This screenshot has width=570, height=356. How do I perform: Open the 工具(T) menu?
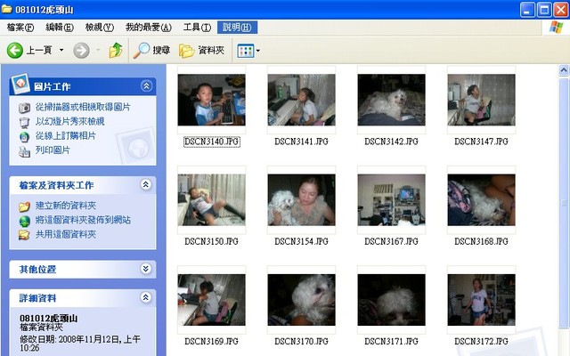pos(197,28)
